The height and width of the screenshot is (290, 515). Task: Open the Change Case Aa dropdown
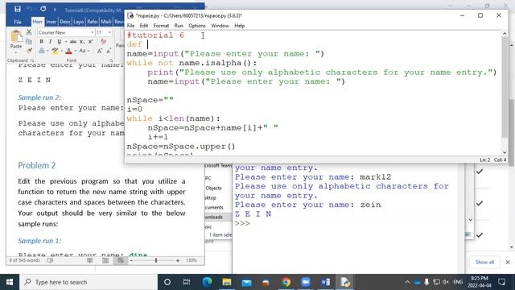pos(84,51)
